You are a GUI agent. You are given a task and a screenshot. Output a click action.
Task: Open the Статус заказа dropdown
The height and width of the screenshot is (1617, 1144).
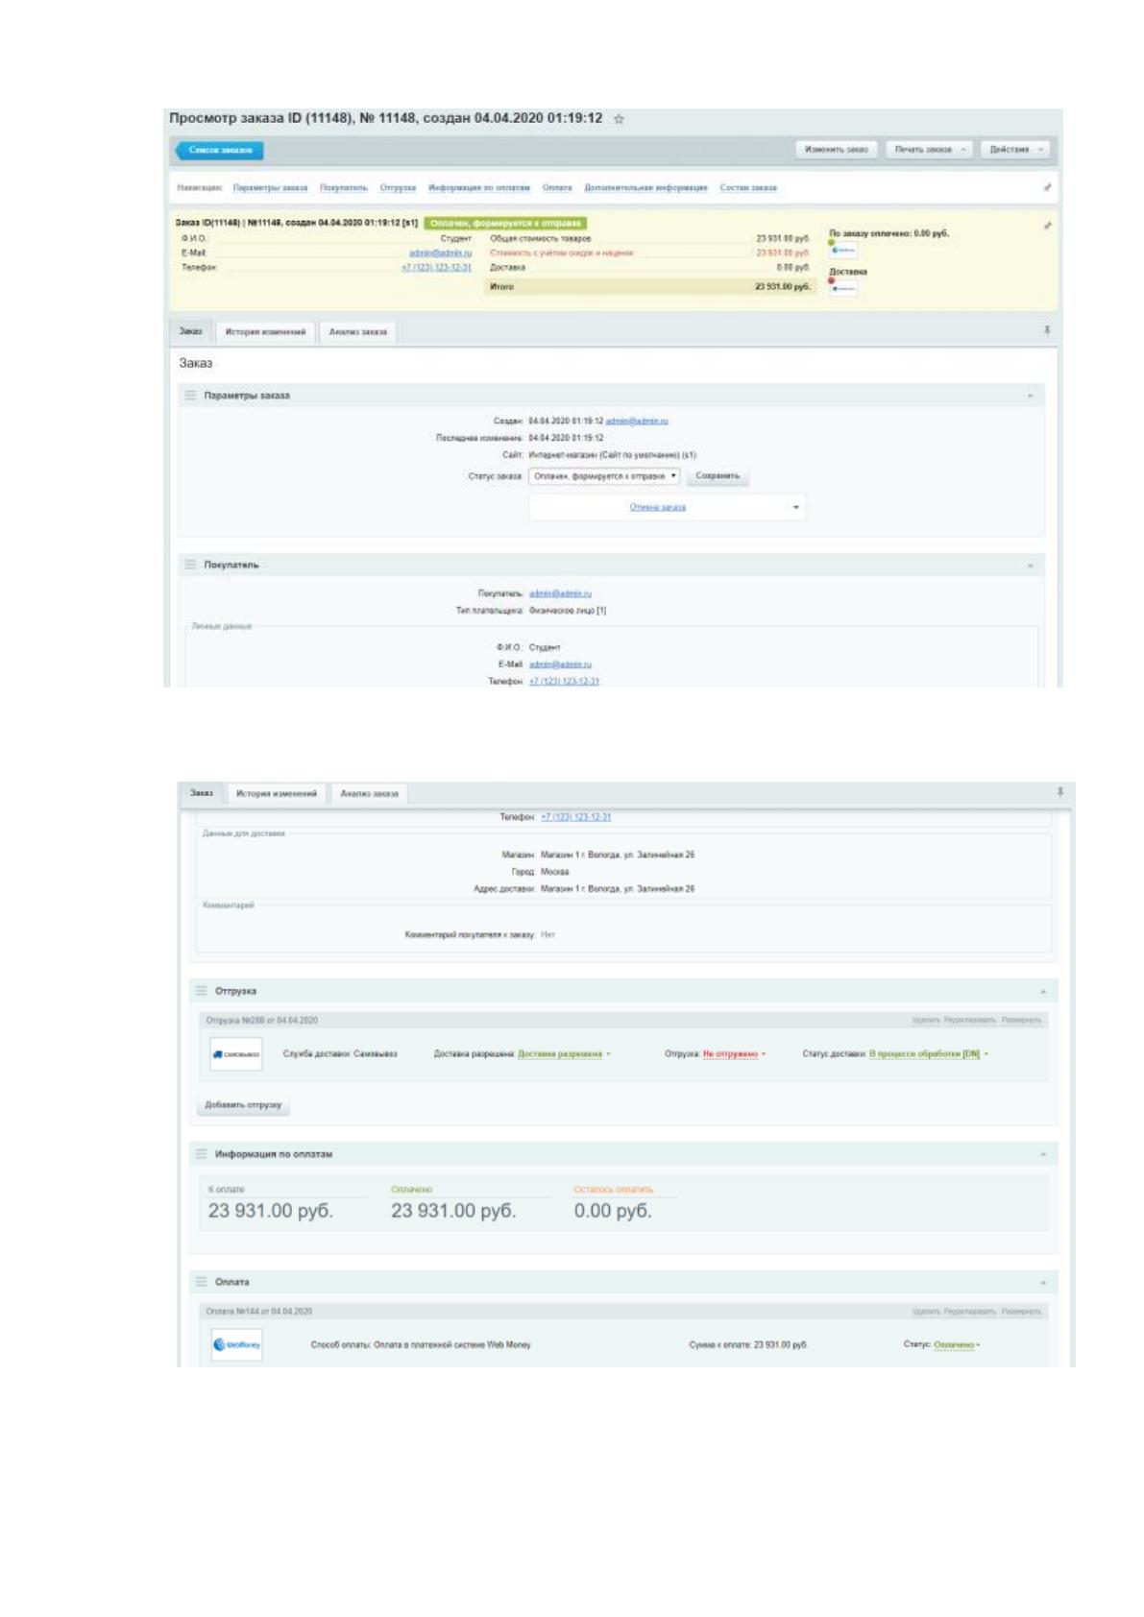point(604,475)
